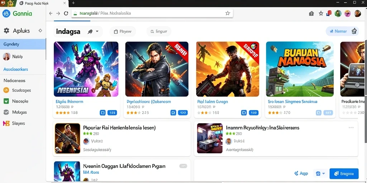Click the star rating on Buauan Nanaosia card
Viewport: 367px width, 183px height.
(x=273, y=113)
